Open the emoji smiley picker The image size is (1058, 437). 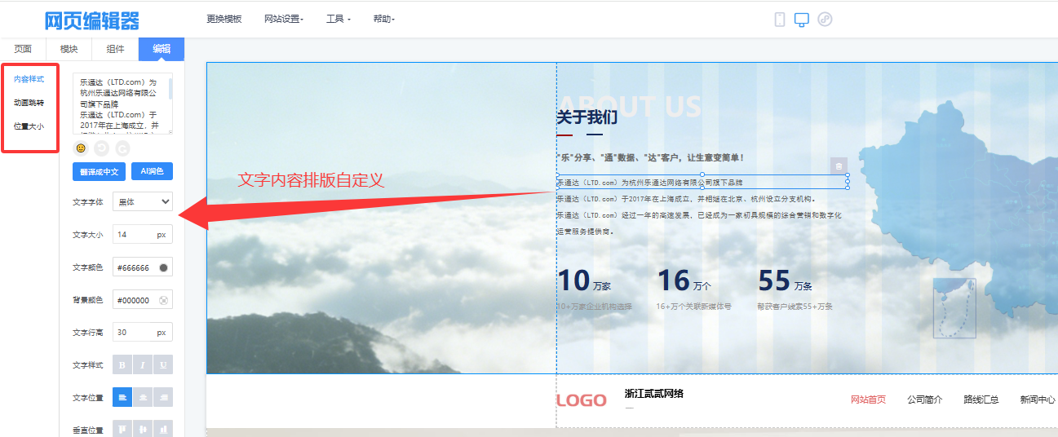tap(81, 148)
